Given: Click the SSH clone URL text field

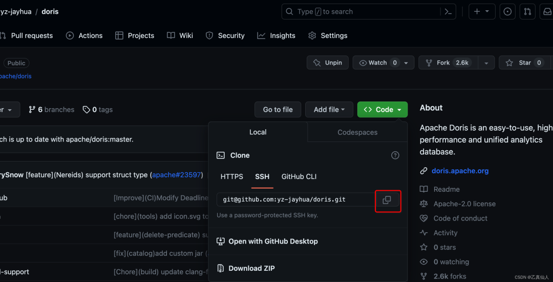Looking at the screenshot, I should click(296, 200).
